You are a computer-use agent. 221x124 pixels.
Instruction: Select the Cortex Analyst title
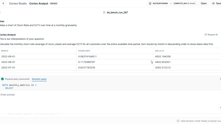39,3
